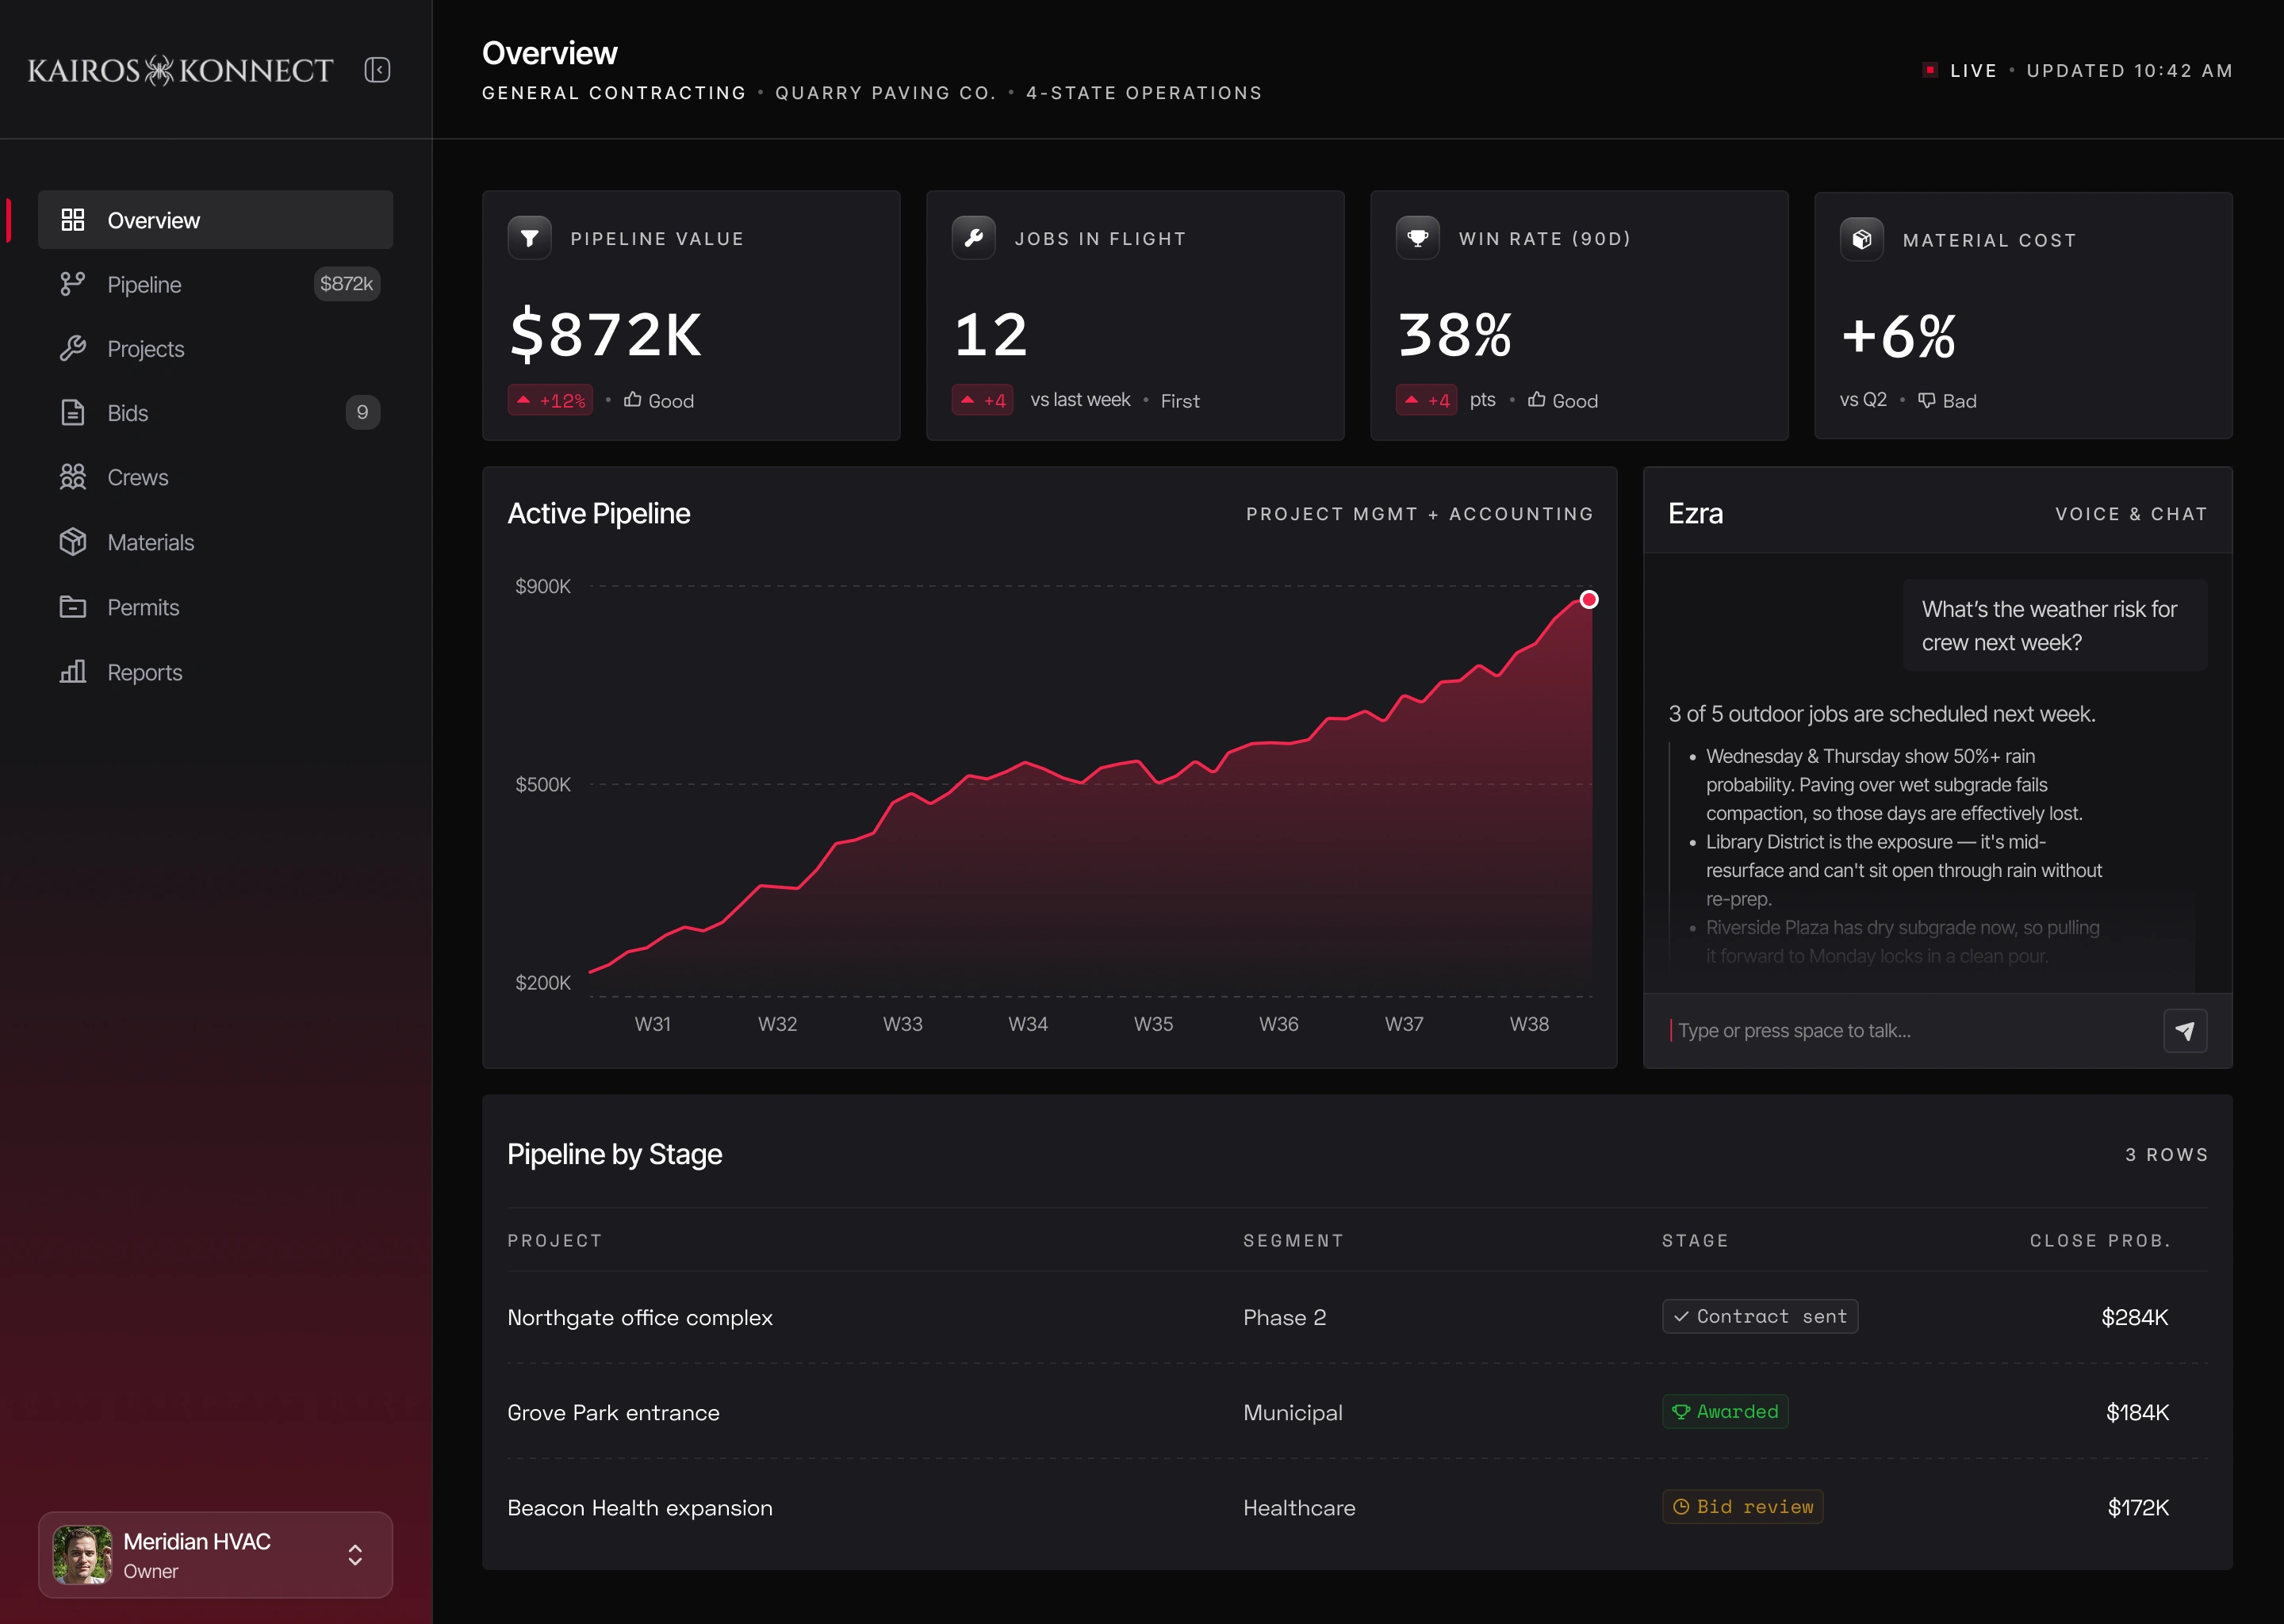Click the latest data point on pipeline chart
The height and width of the screenshot is (1624, 2284).
pyautogui.click(x=1589, y=600)
